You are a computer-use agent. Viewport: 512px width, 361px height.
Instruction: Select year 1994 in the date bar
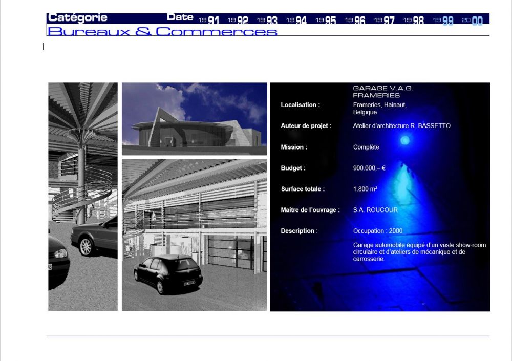pos(296,20)
